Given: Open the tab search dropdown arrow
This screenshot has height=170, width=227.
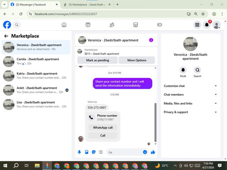Looking at the screenshot, I should tap(5, 5).
